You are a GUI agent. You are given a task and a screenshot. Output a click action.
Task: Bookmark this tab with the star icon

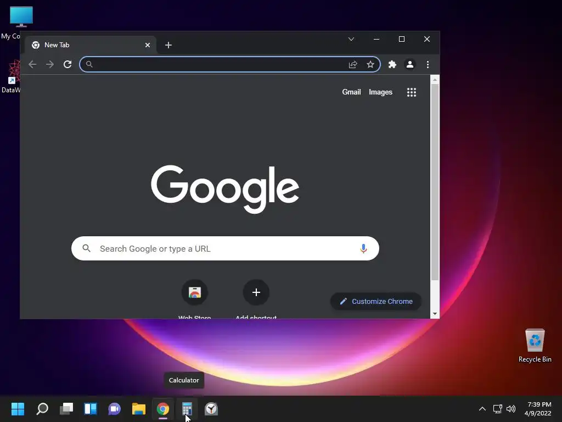pos(370,65)
